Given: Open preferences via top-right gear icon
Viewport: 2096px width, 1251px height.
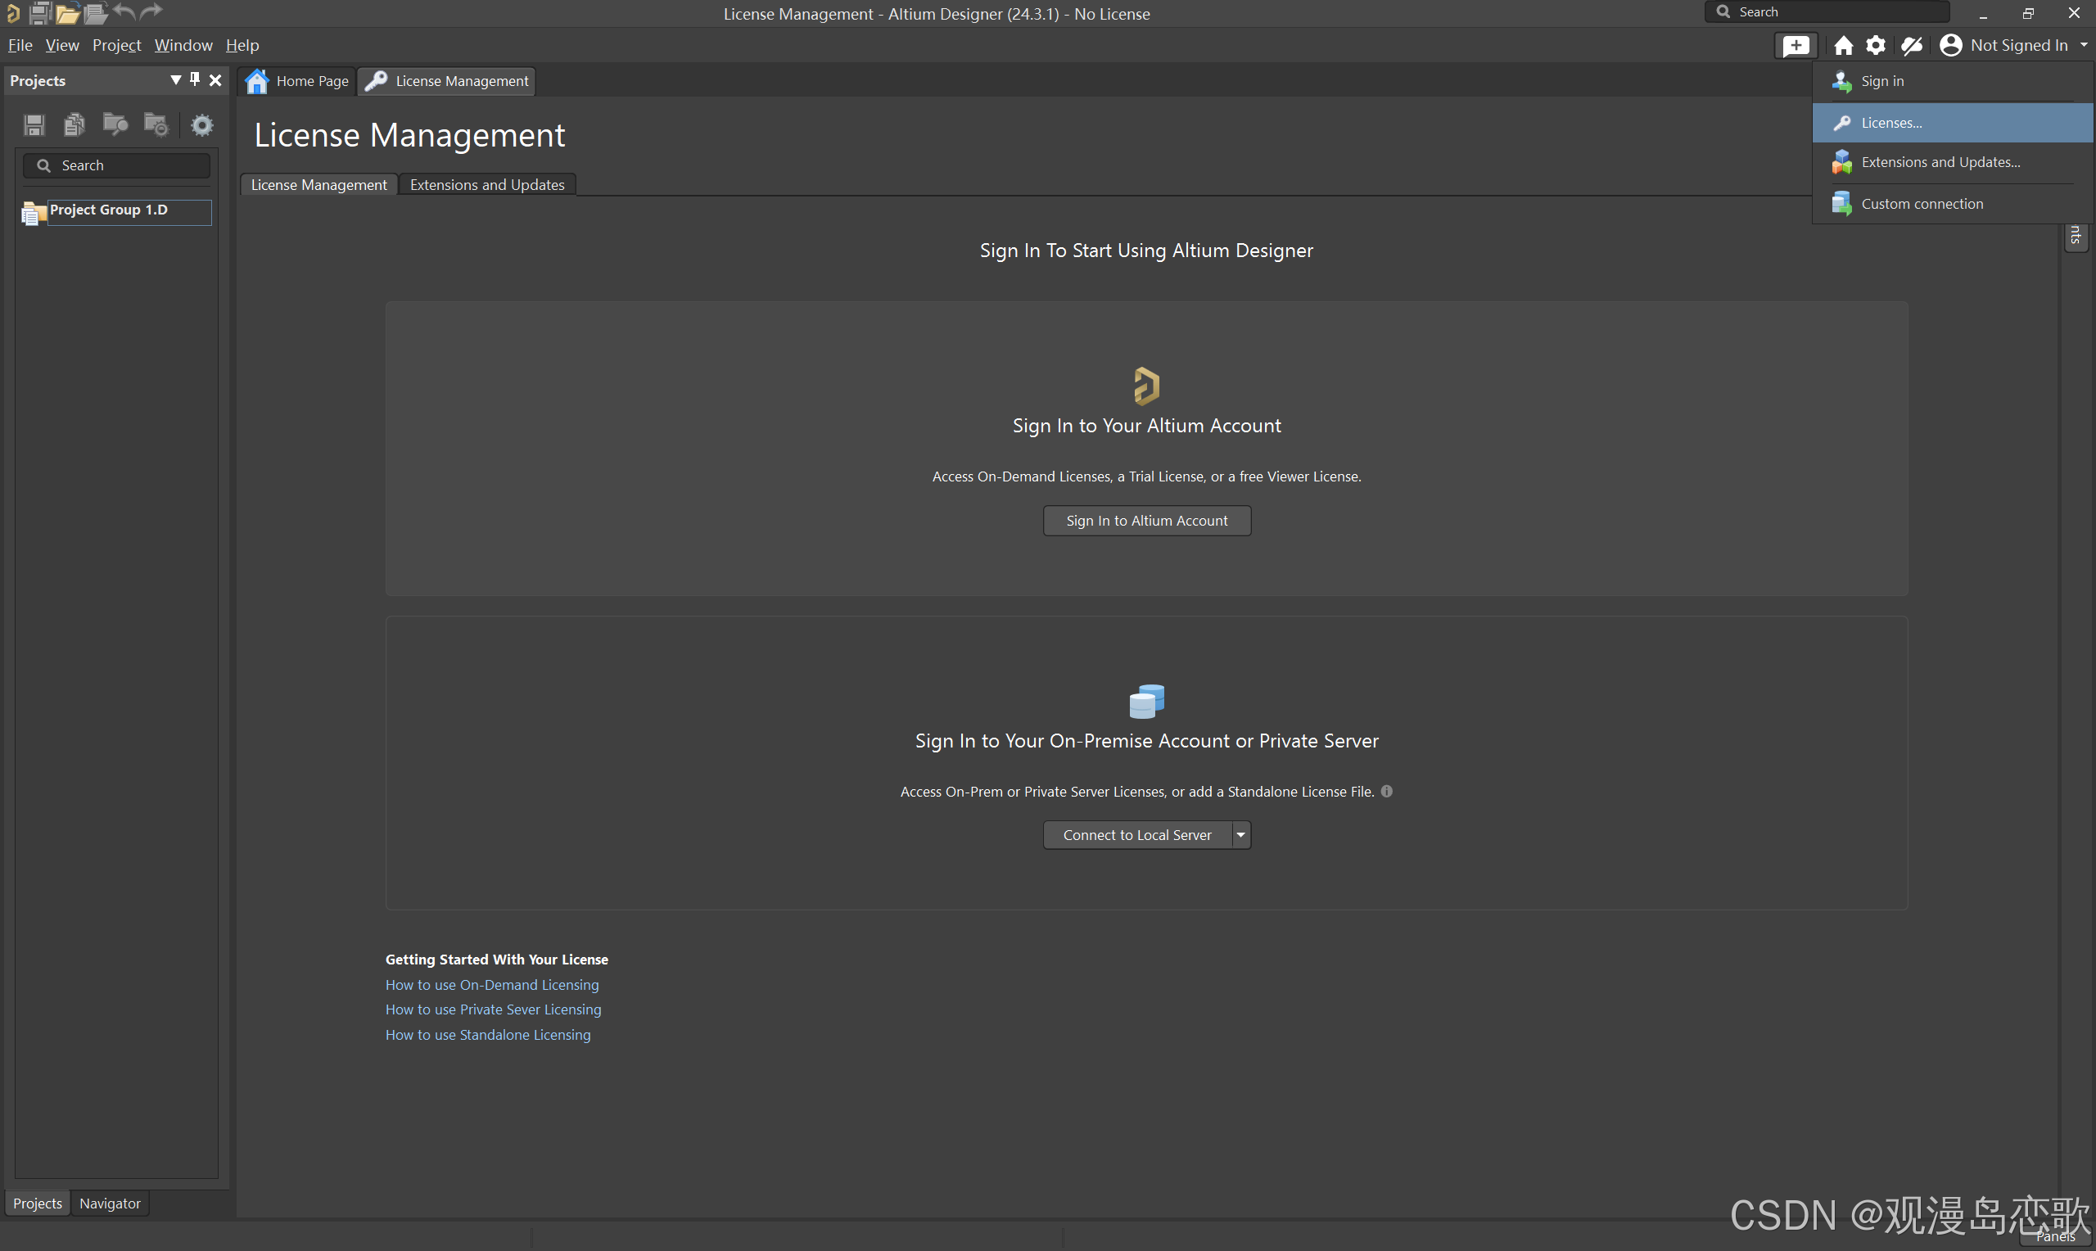Looking at the screenshot, I should [1876, 46].
